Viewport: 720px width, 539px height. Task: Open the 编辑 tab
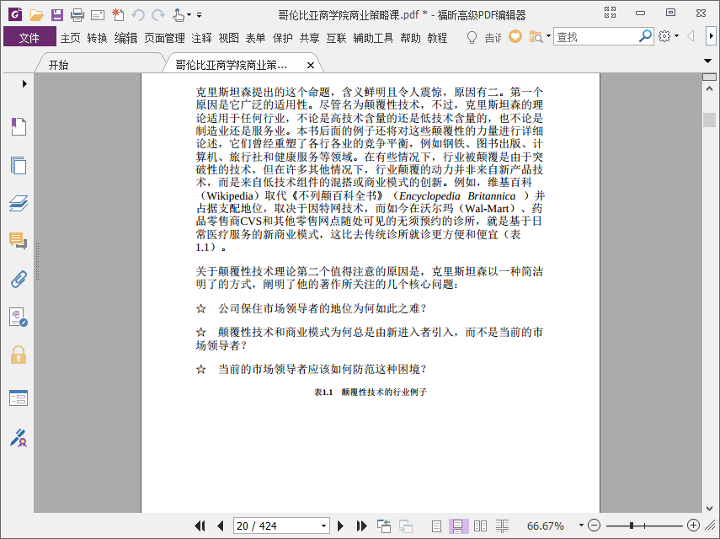point(125,38)
